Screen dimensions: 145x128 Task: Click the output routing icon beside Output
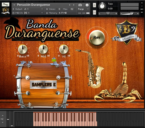click(x=13, y=9)
